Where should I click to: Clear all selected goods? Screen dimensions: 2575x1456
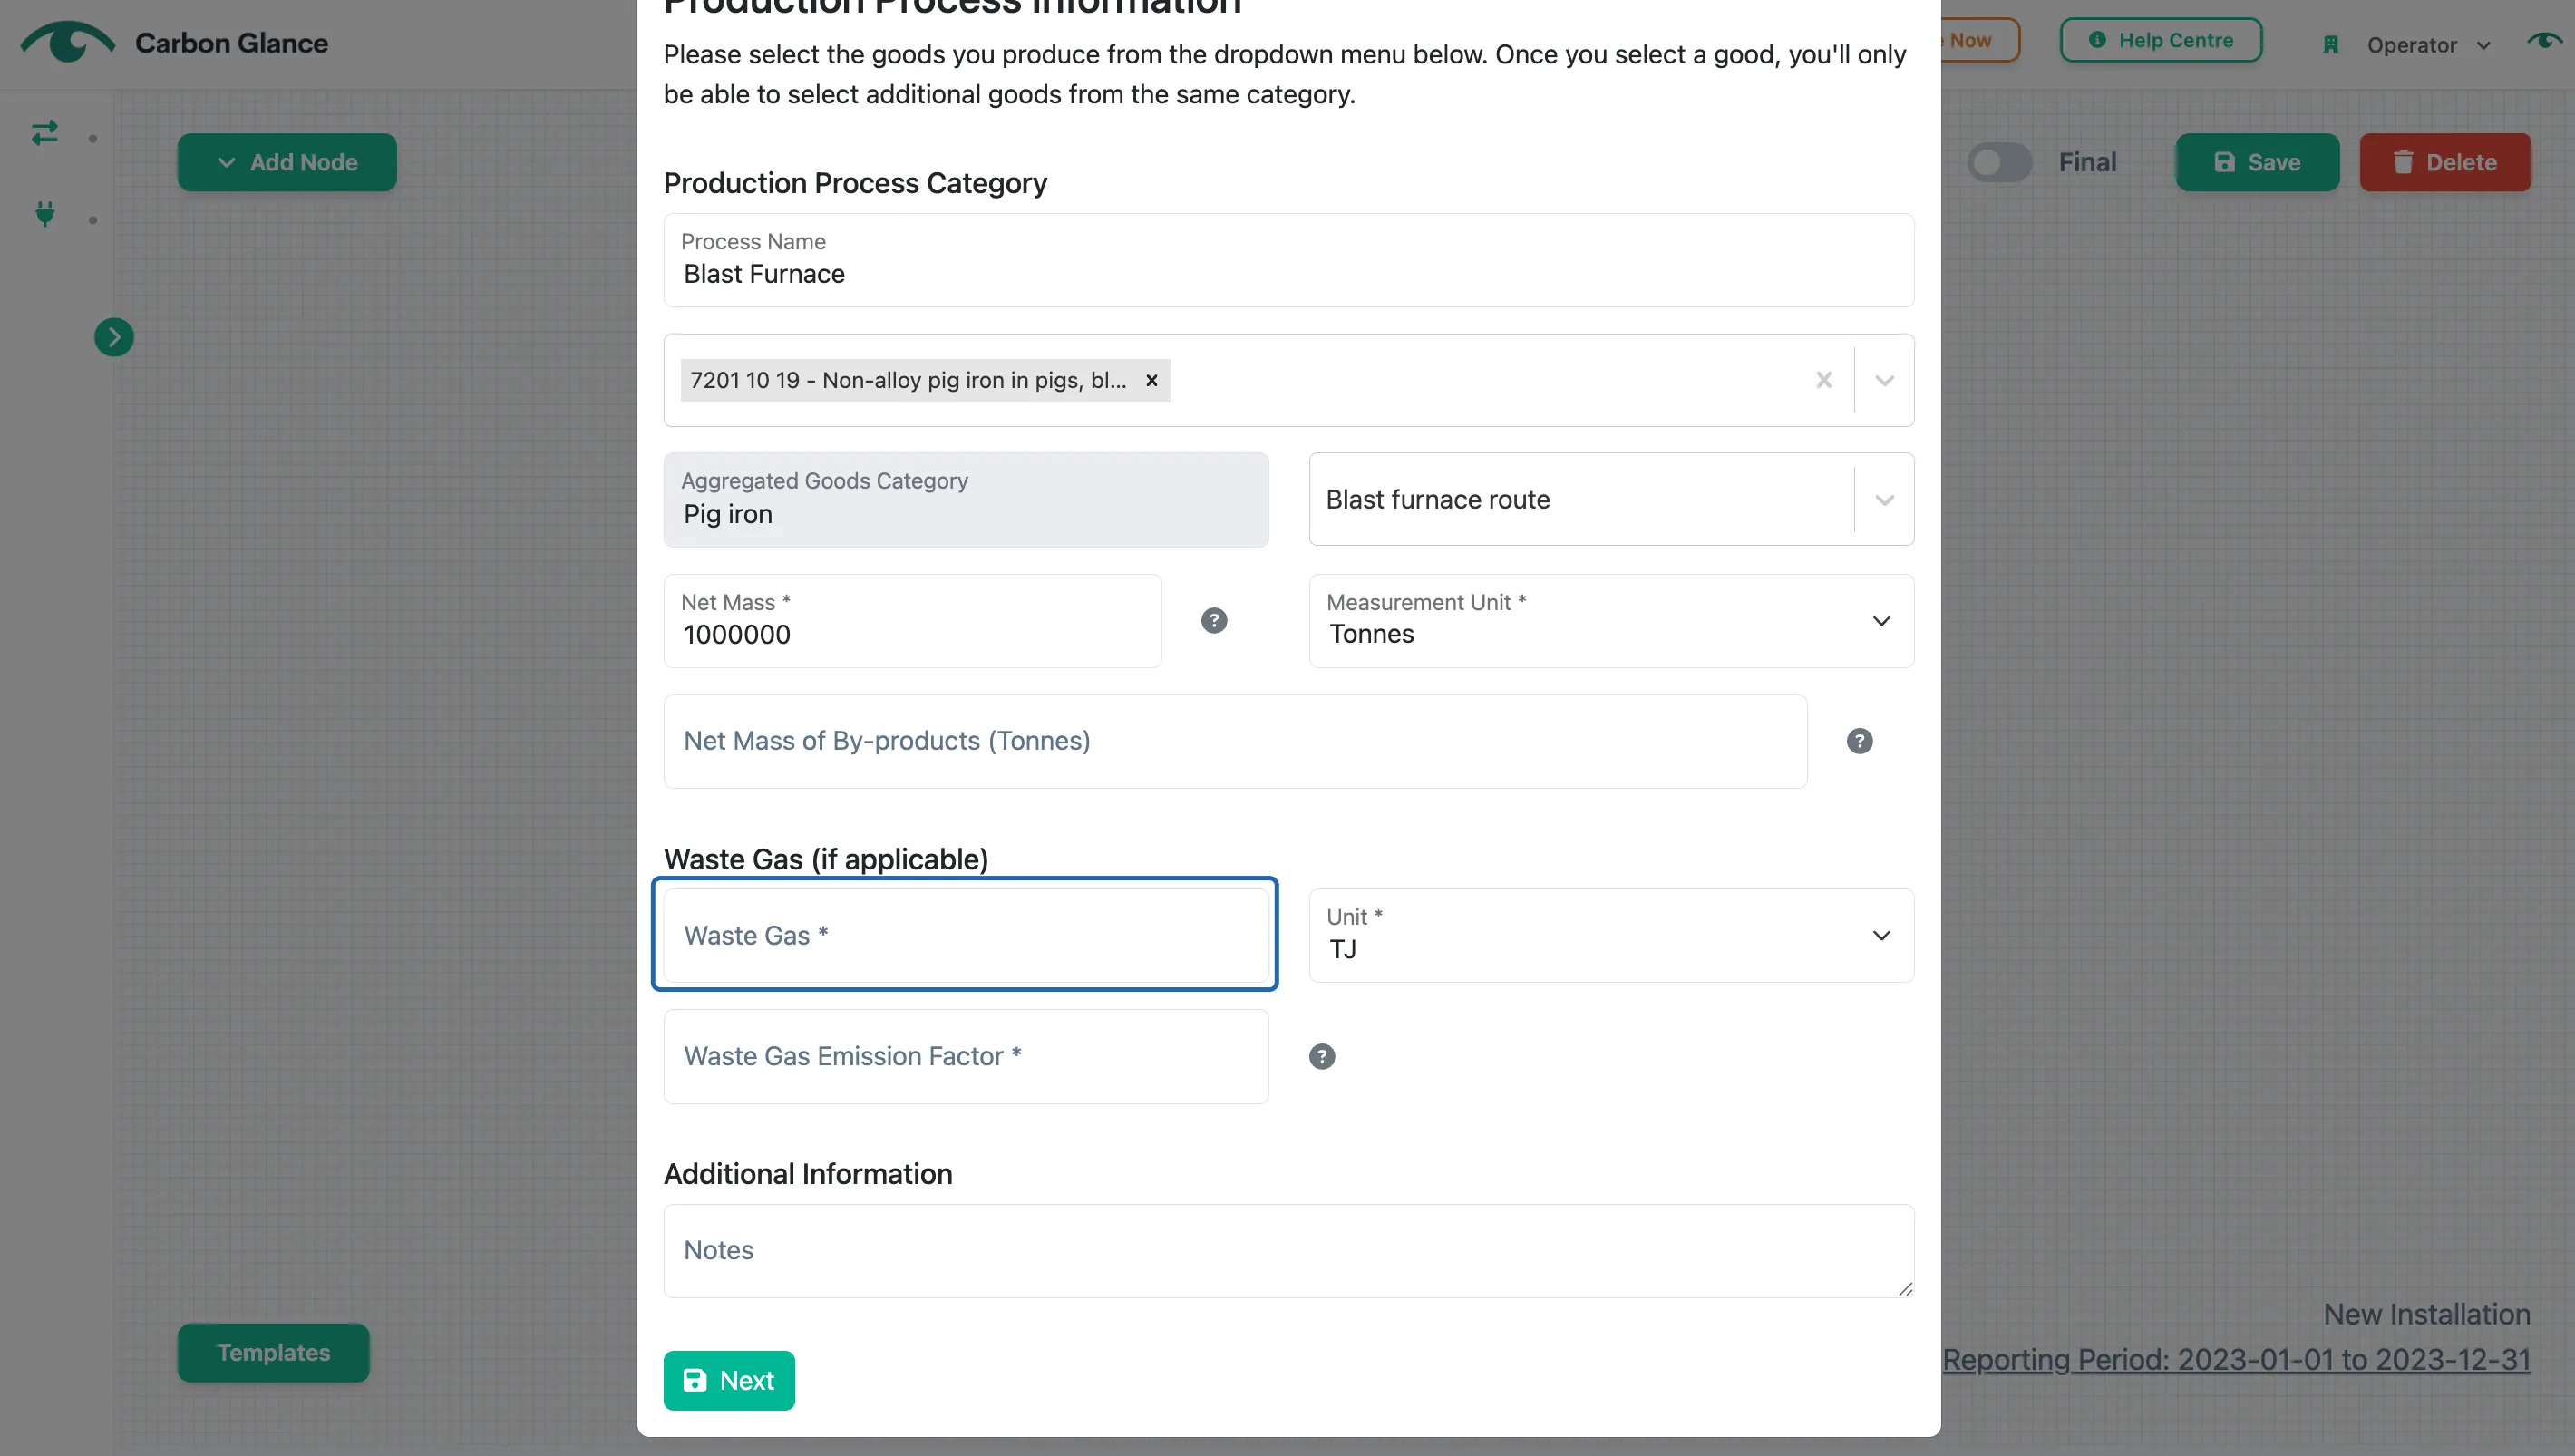point(1823,380)
